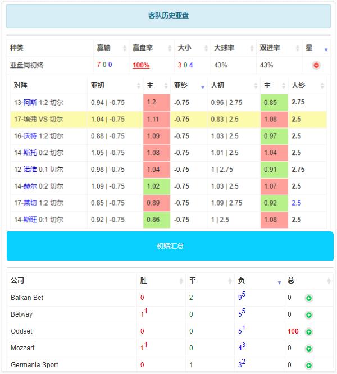
Task: Sort matches by the 亚初 column
Action: [x=115, y=85]
